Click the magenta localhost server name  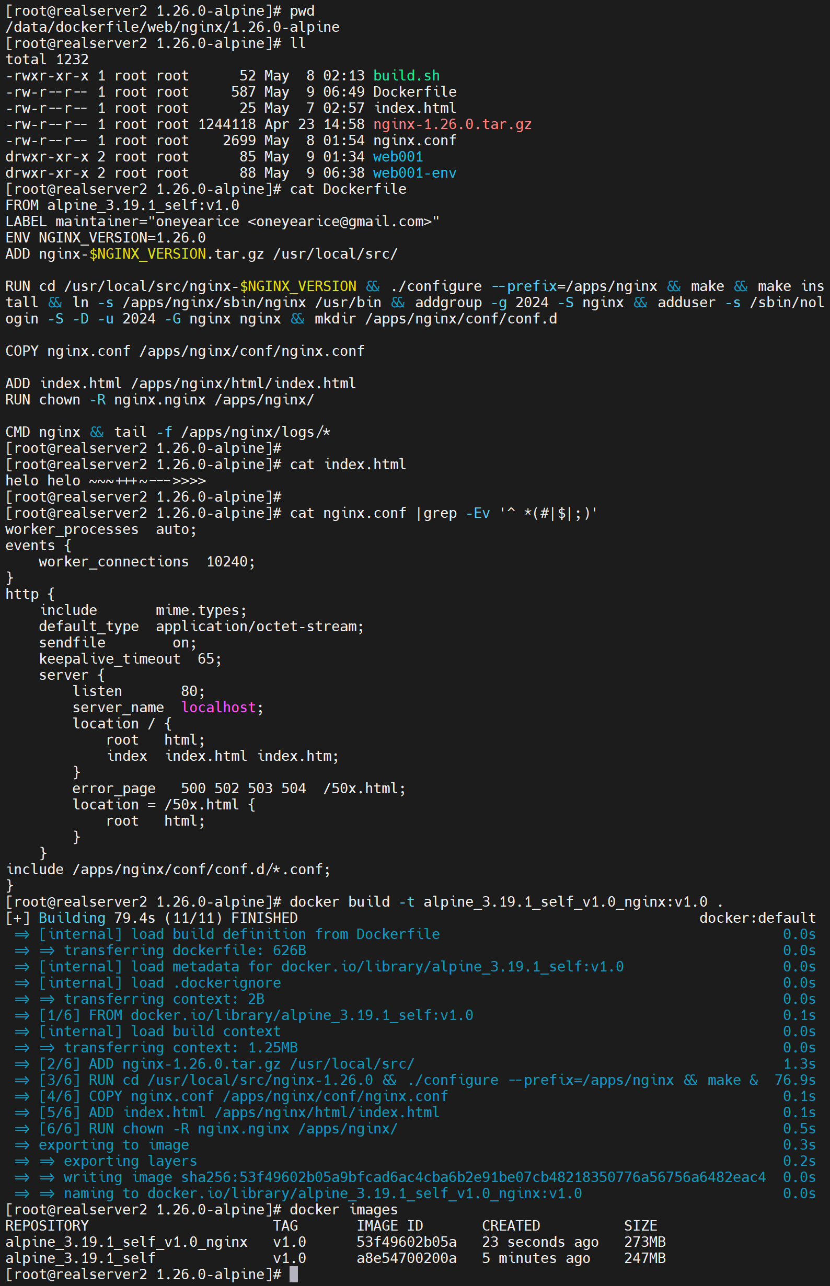[218, 708]
